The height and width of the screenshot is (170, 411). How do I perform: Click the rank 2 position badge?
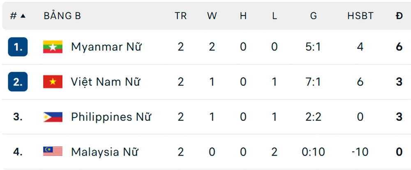pos(18,82)
